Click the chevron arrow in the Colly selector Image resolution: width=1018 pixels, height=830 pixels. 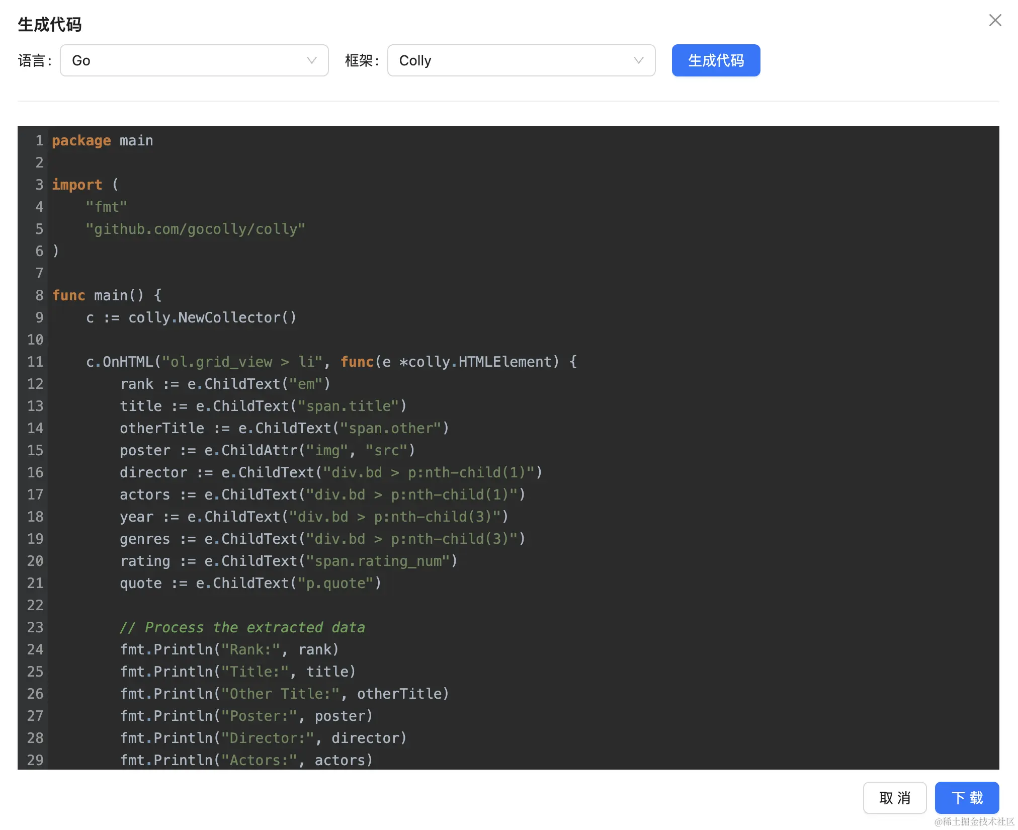coord(638,60)
